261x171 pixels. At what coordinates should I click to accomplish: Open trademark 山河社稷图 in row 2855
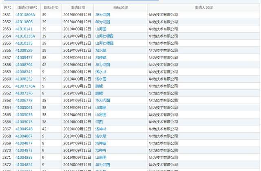pos(104,44)
